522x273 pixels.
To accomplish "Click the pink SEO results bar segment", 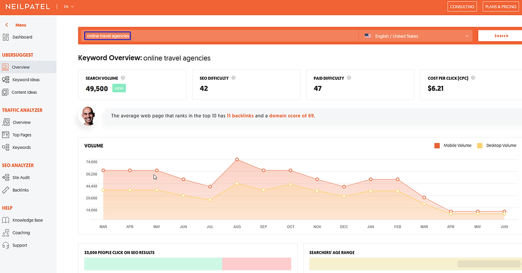I will pos(257,264).
